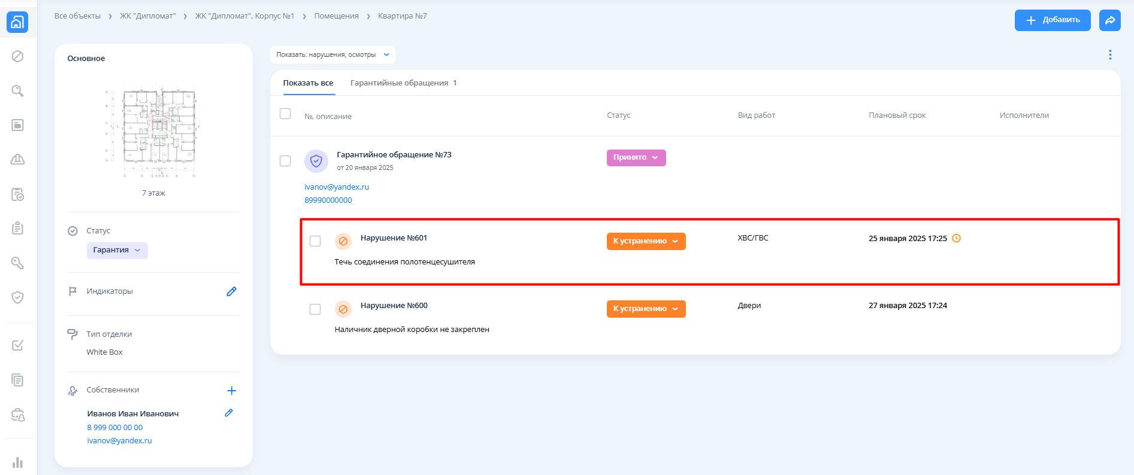
Task: Edit owner Иванов Иван Иванович pencil icon
Action: coord(228,413)
